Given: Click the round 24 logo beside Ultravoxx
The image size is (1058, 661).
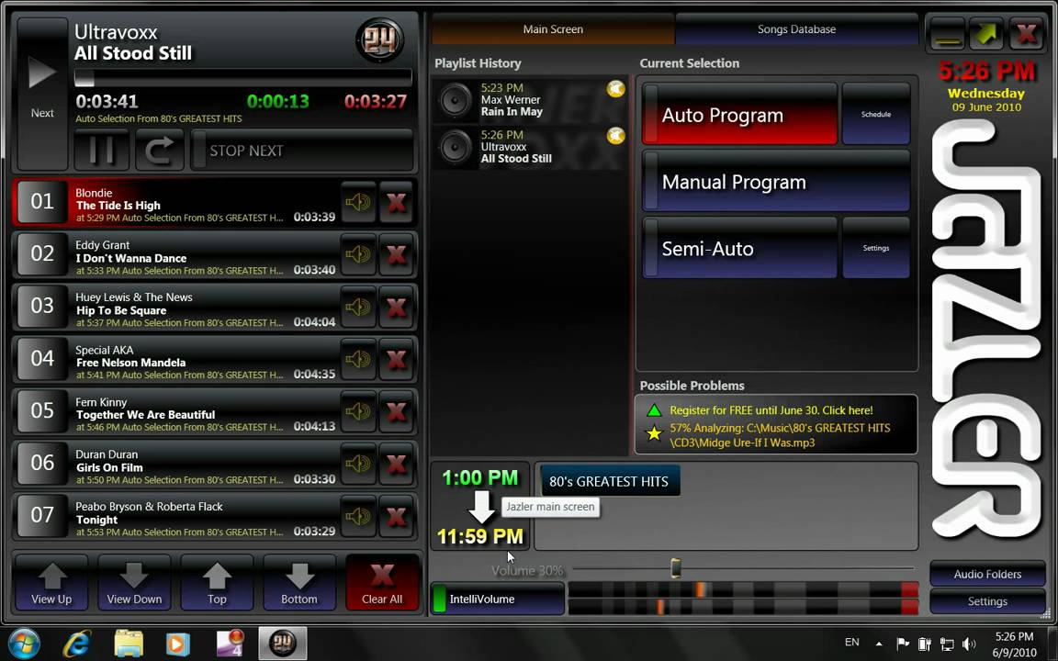Looking at the screenshot, I should tap(379, 40).
